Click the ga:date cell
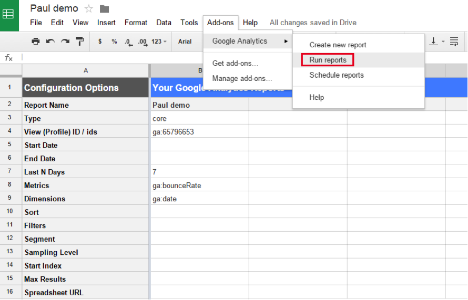Image resolution: width=468 pixels, height=300 pixels. click(200, 199)
